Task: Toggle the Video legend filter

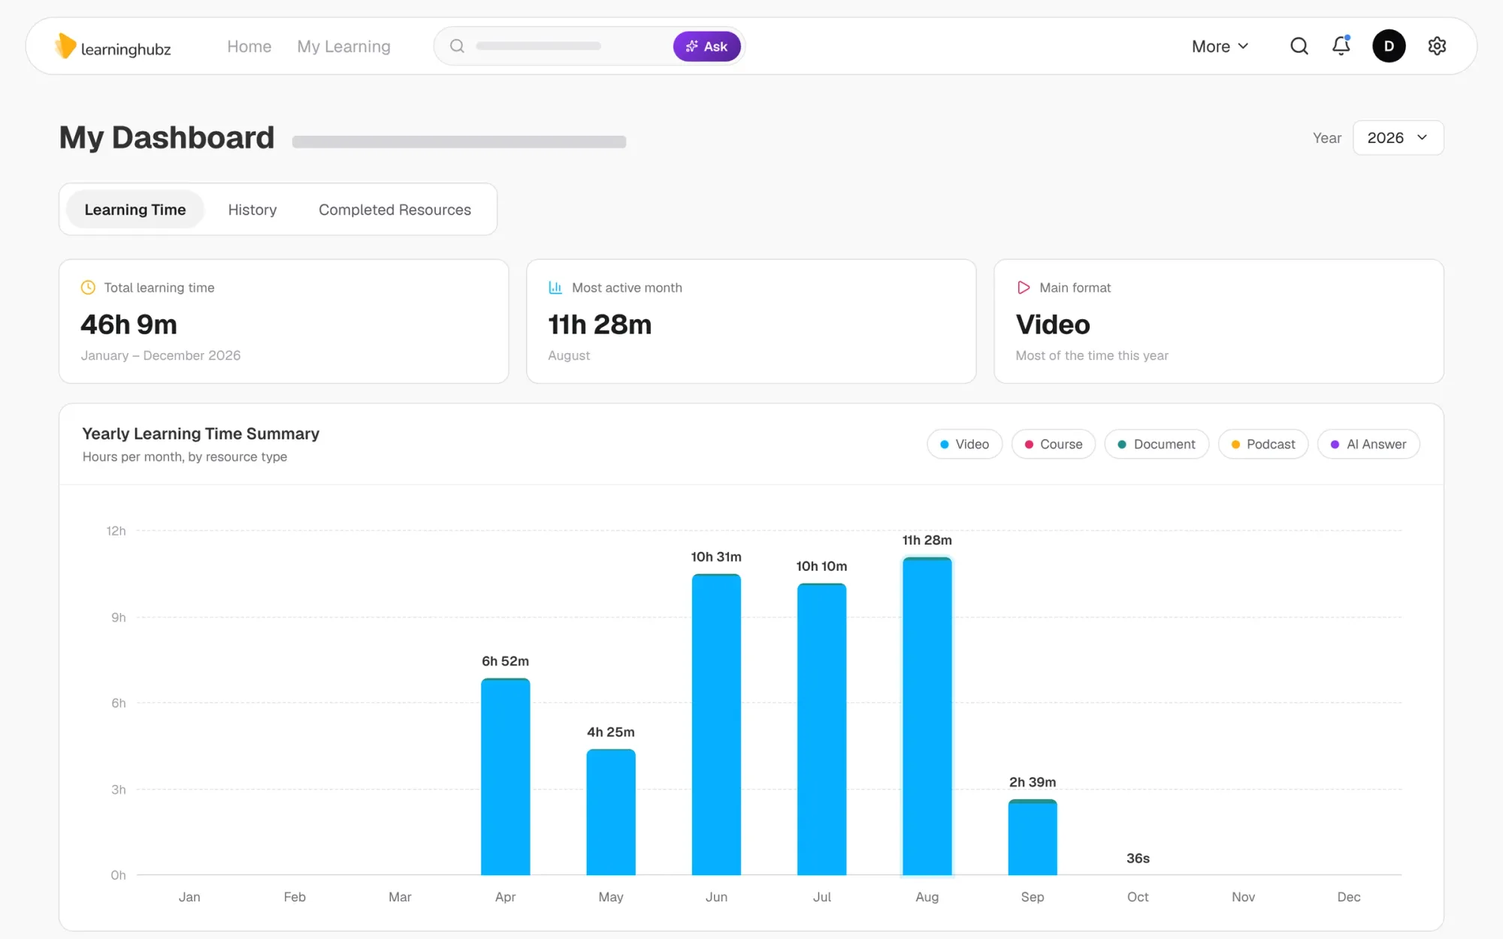Action: tap(964, 444)
